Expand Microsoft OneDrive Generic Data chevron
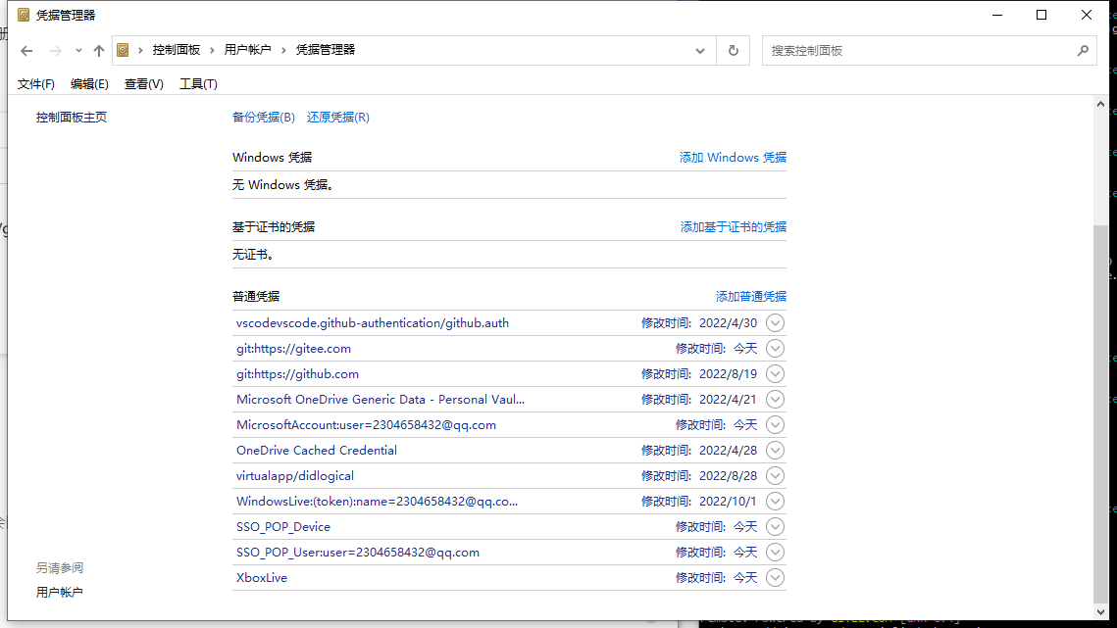Viewport: 1117px width, 628px height. click(x=775, y=400)
